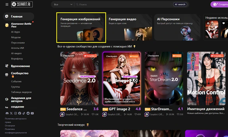Click the 'Творческий конкурс' heading

[x=71, y=125]
